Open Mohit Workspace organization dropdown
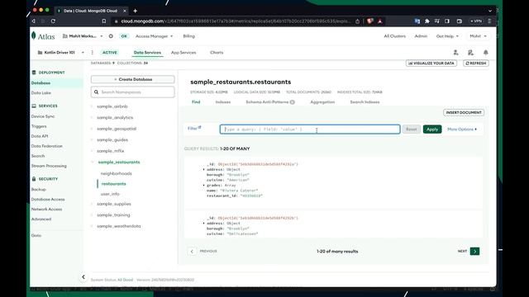 [83, 36]
